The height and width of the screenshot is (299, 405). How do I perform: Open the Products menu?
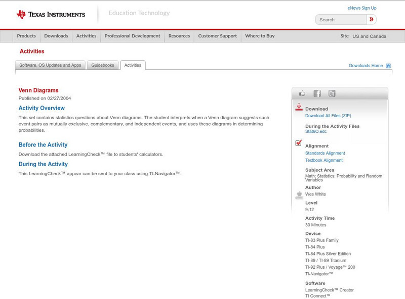26,36
